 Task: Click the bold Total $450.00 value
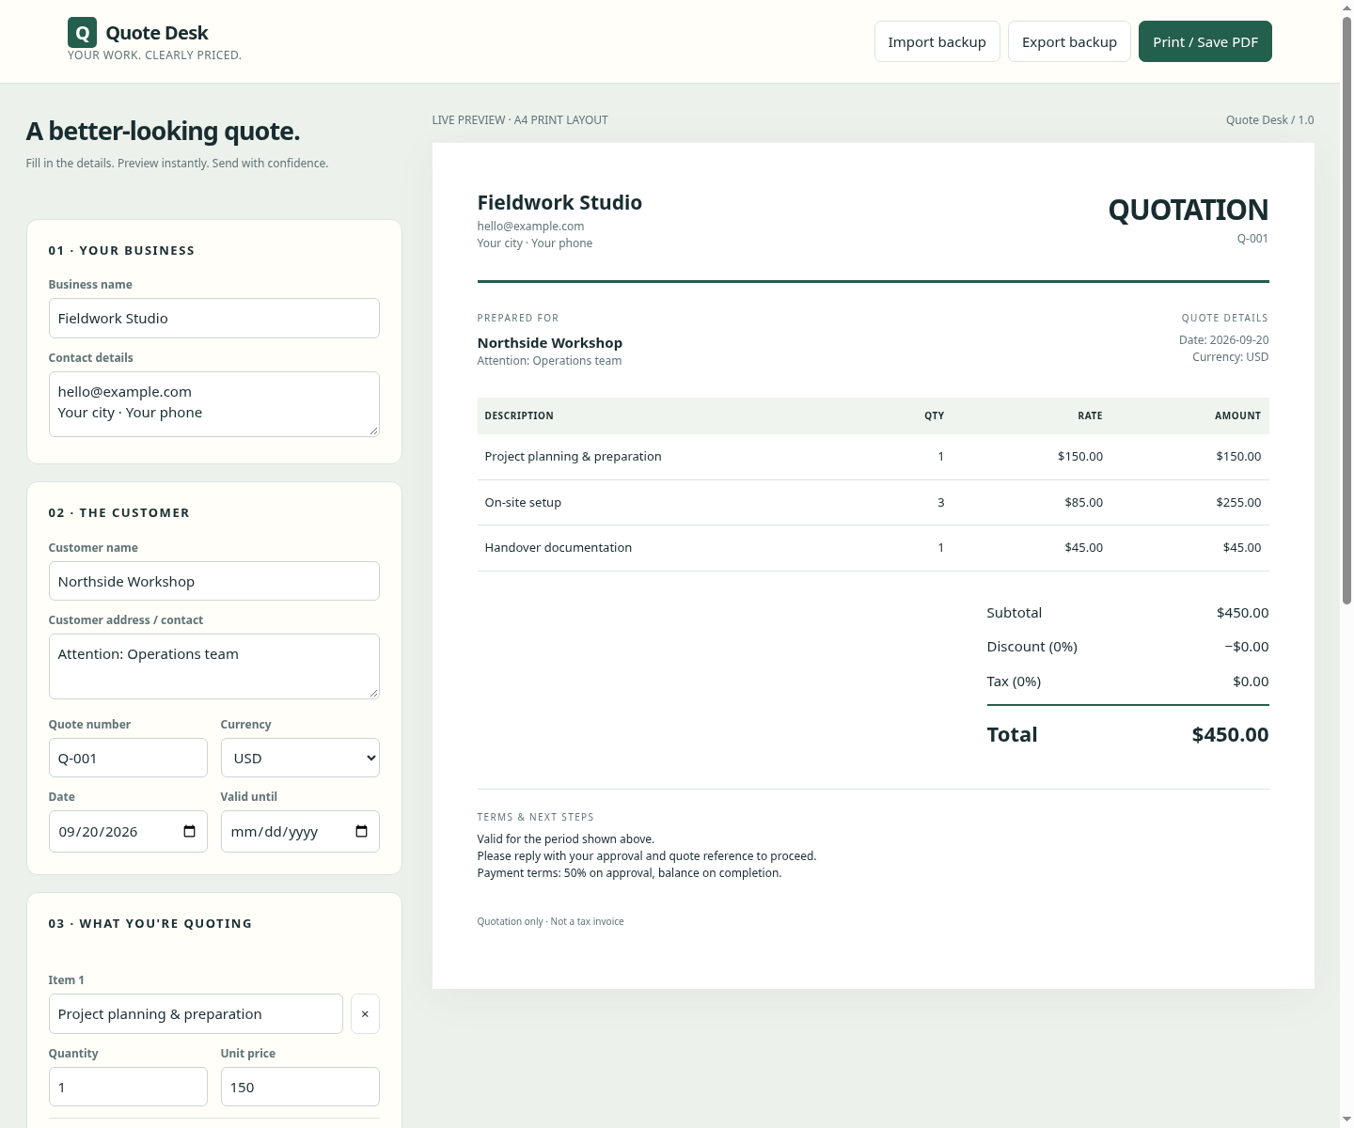click(x=1230, y=734)
